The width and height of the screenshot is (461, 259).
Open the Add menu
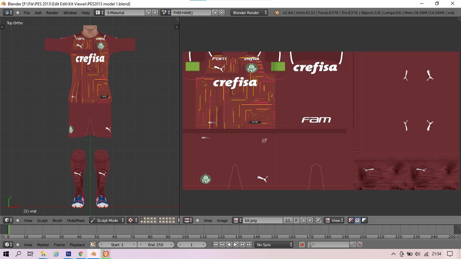click(x=38, y=12)
